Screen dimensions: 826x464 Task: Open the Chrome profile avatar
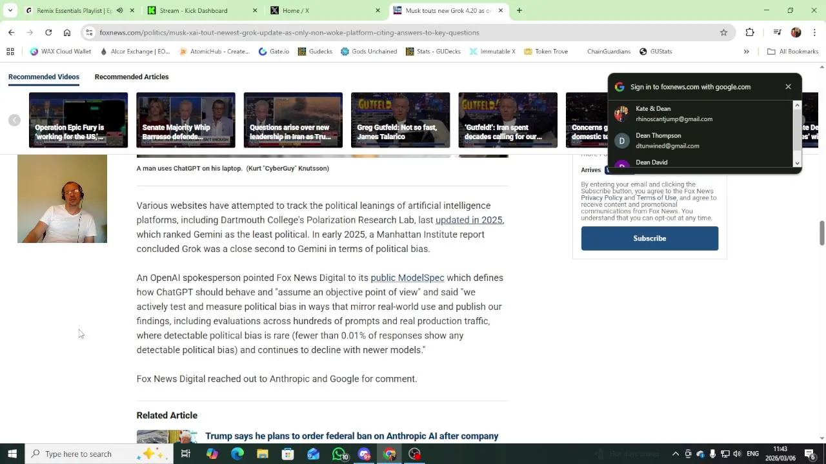pyautogui.click(x=796, y=32)
